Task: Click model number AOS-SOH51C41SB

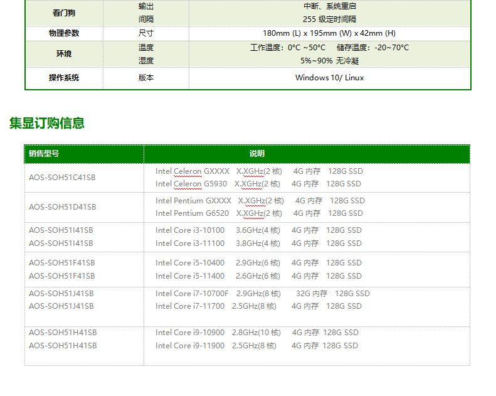Action: (62, 178)
